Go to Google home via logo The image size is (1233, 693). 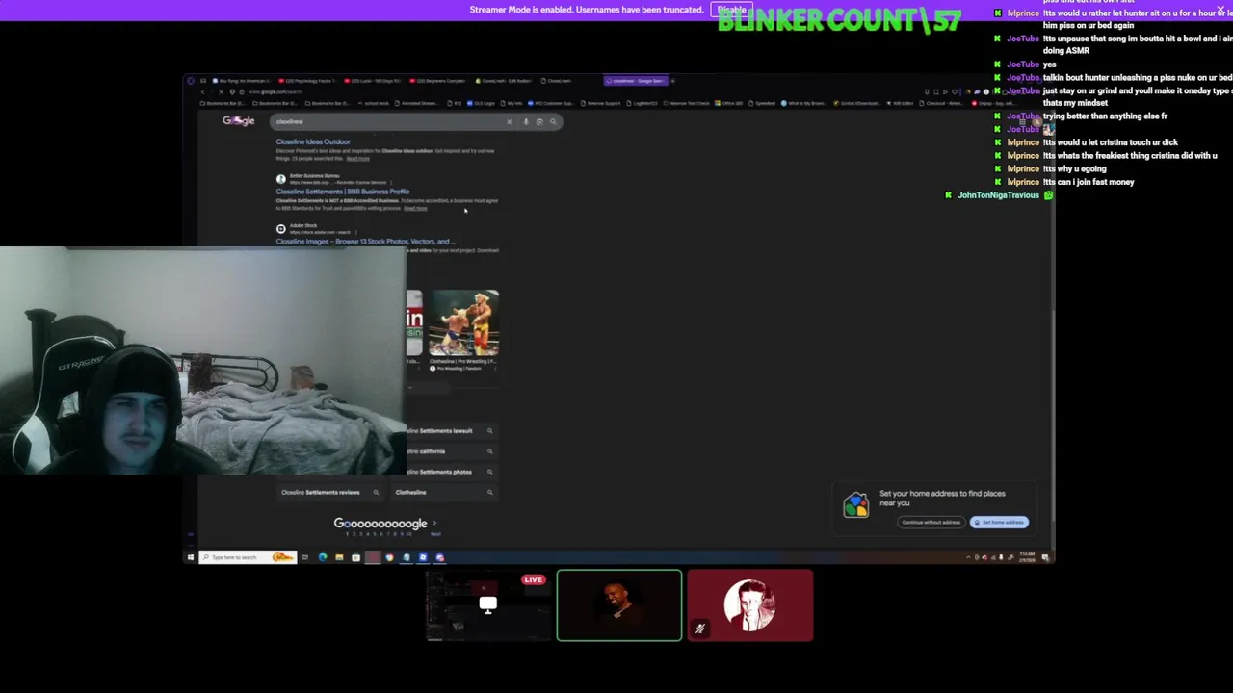coord(238,121)
